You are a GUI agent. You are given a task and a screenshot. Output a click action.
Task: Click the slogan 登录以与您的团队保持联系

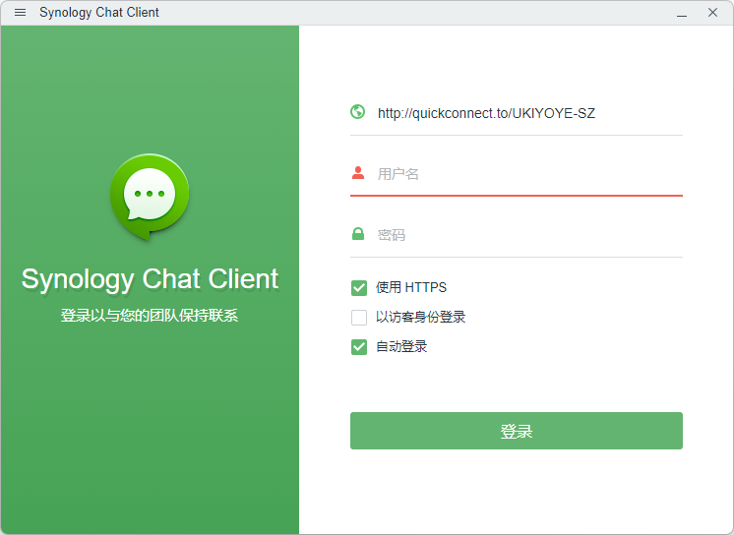click(150, 316)
